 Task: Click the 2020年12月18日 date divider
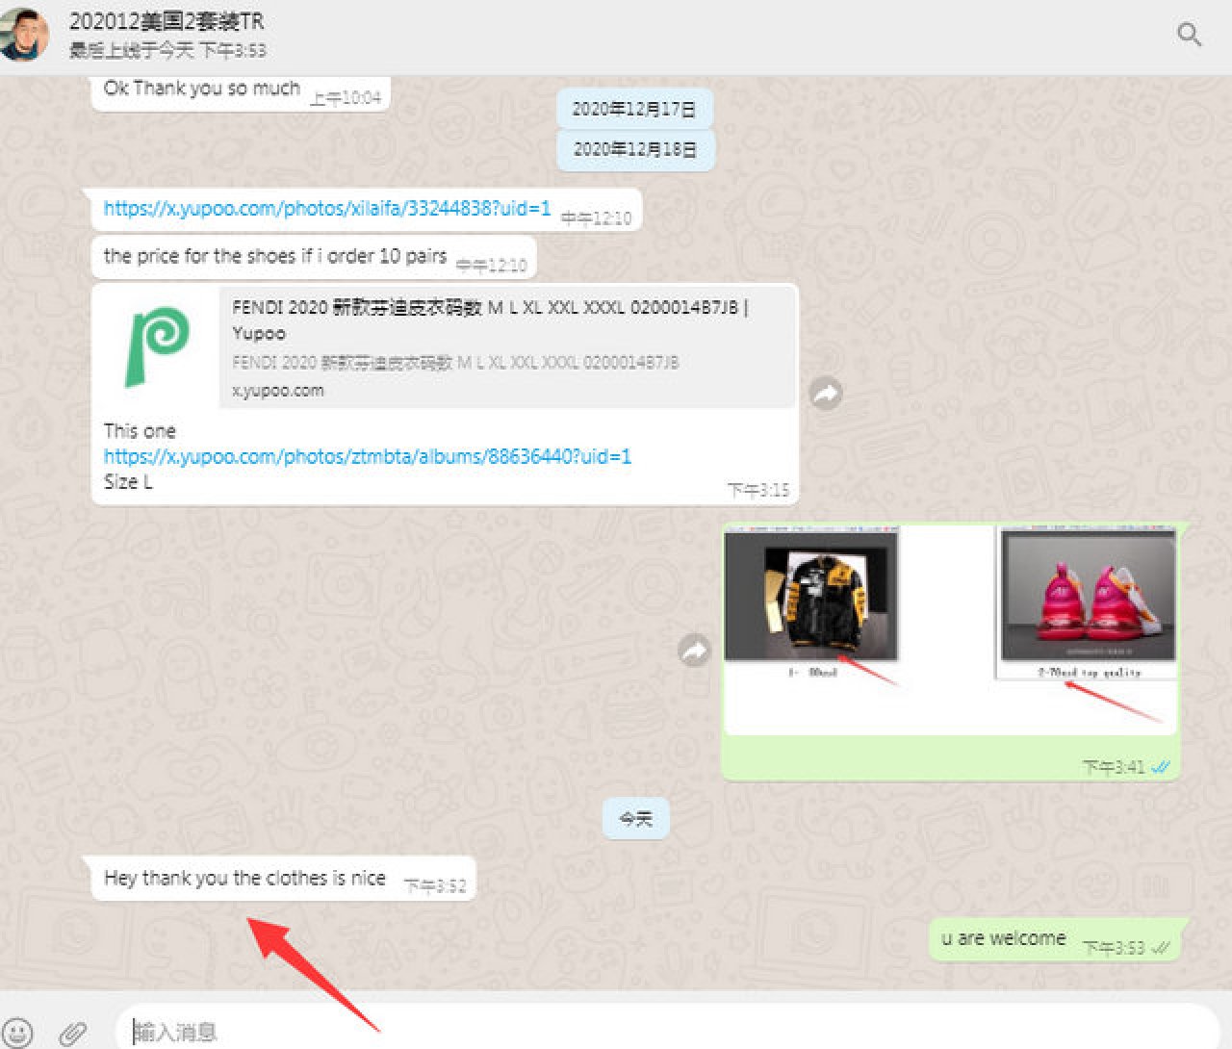pyautogui.click(x=635, y=150)
